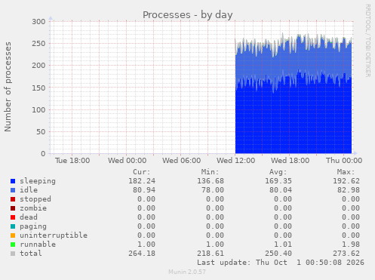Click the 'Last update' timestamp line

point(281,263)
